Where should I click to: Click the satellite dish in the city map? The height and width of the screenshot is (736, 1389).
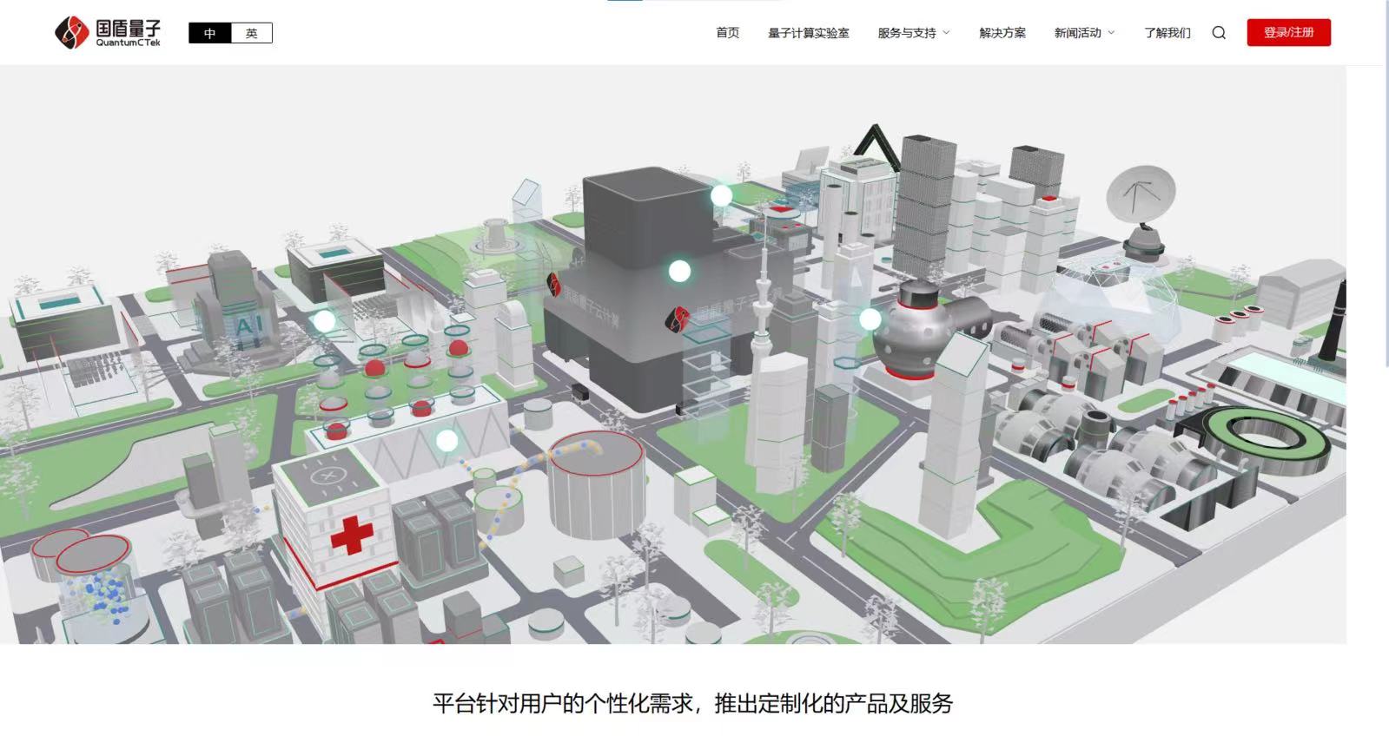(1141, 195)
